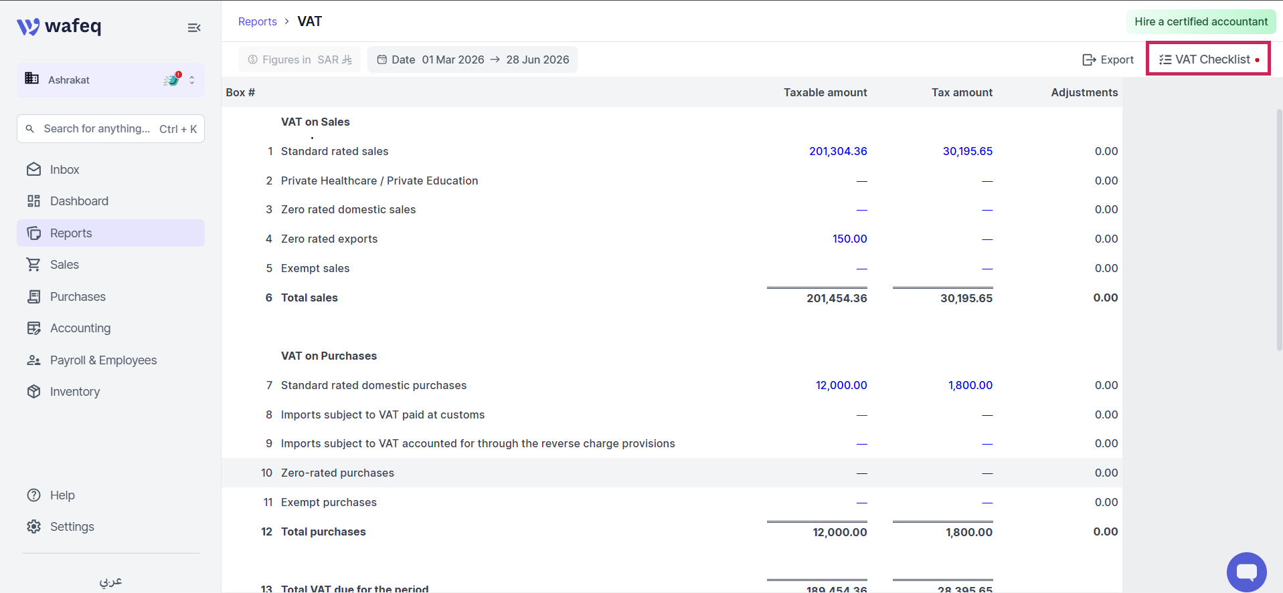This screenshot has width=1283, height=593.
Task: Open the live chat bubble
Action: pyautogui.click(x=1246, y=572)
